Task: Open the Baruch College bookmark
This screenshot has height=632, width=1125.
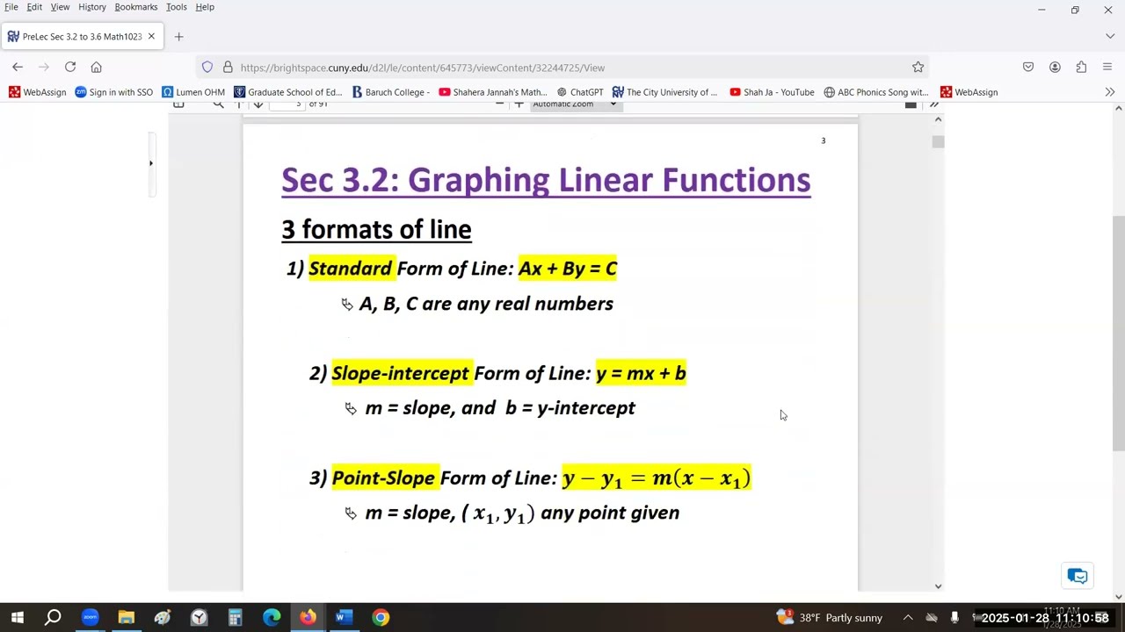Action: tap(391, 91)
